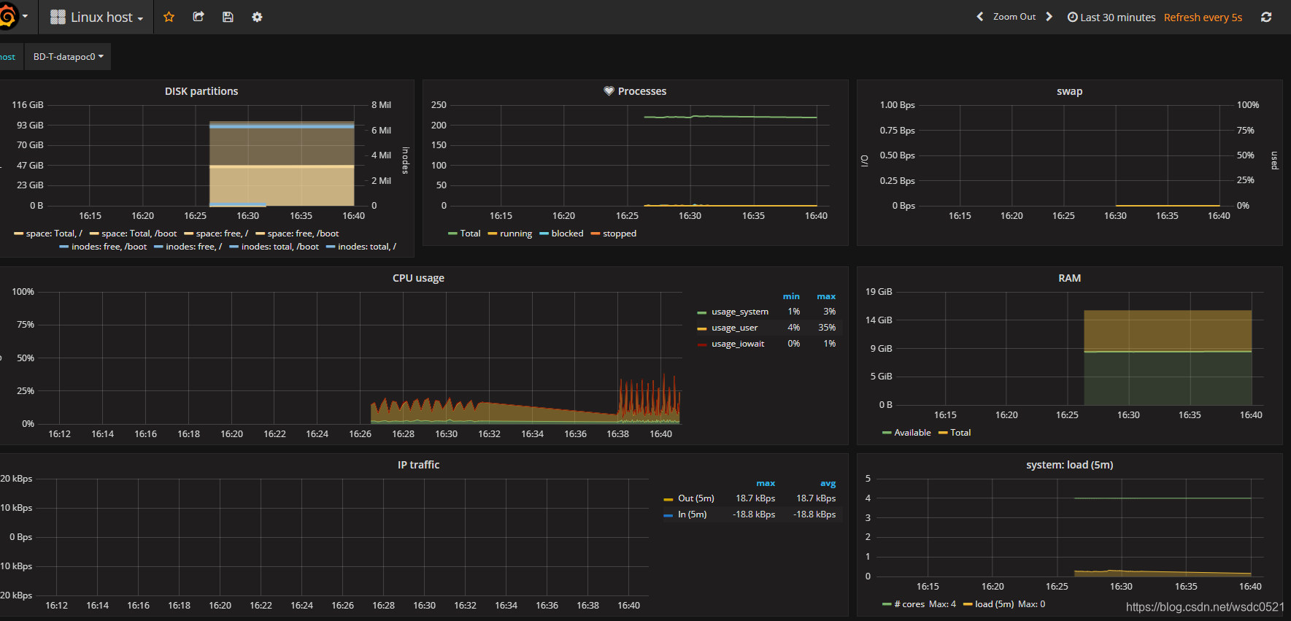Open the Processes panel title menu
The width and height of the screenshot is (1291, 621).
(x=642, y=91)
